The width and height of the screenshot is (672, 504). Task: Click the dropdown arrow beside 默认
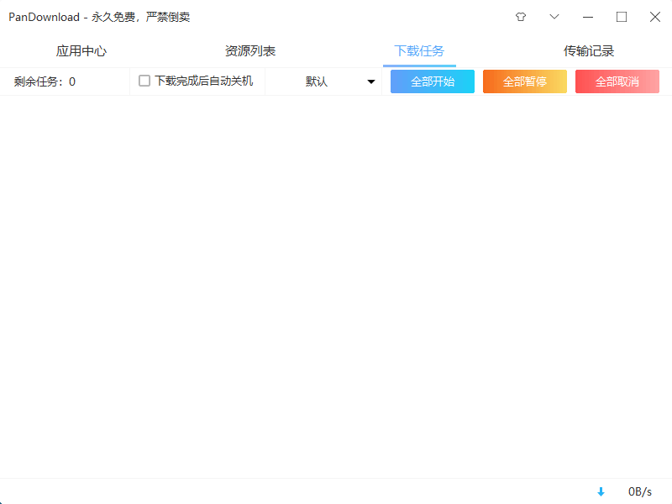370,81
